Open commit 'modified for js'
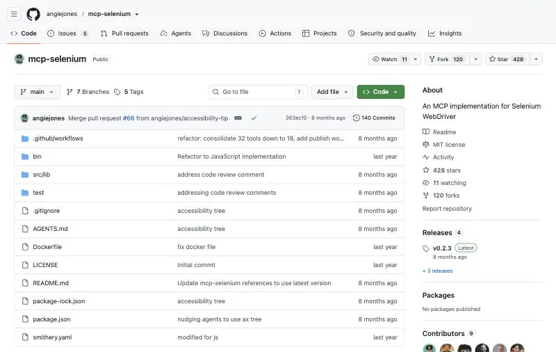 click(x=198, y=337)
